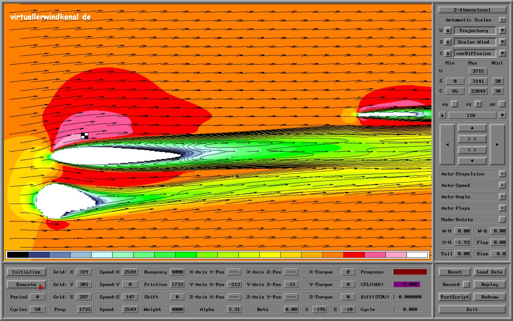Screen dimensions: 513x321
Task: Pan view down with the down triangle button
Action: [x=472, y=161]
